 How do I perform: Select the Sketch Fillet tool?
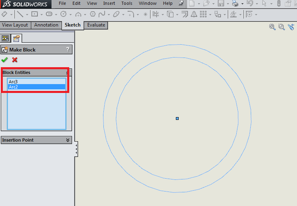point(131,14)
